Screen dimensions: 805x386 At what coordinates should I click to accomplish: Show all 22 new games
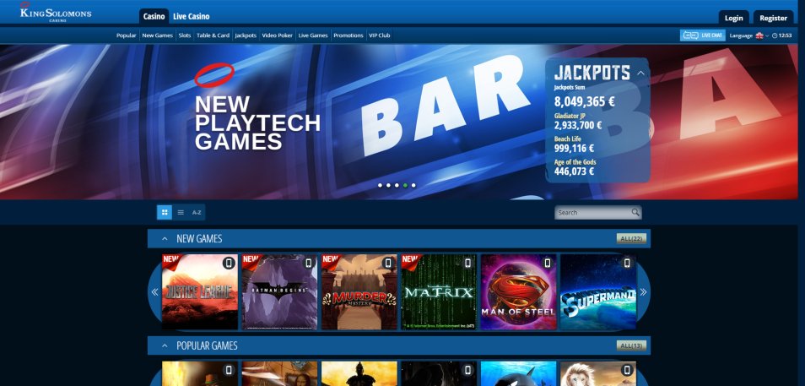coord(631,238)
